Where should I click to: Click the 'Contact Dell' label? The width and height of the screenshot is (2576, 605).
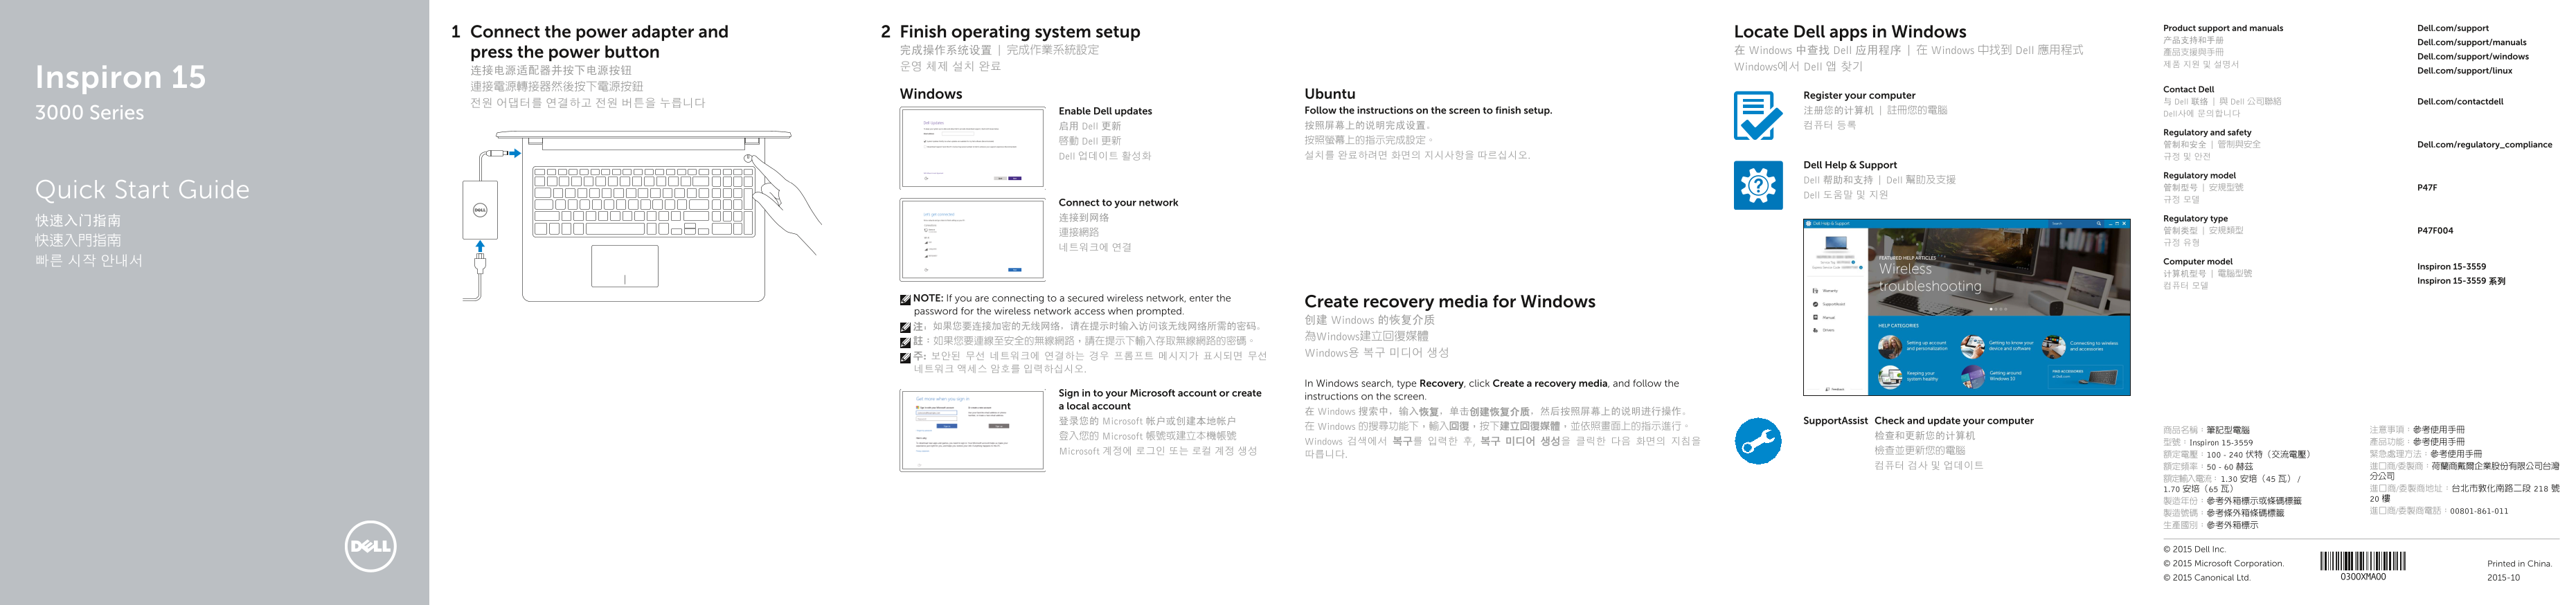[x=2188, y=89]
